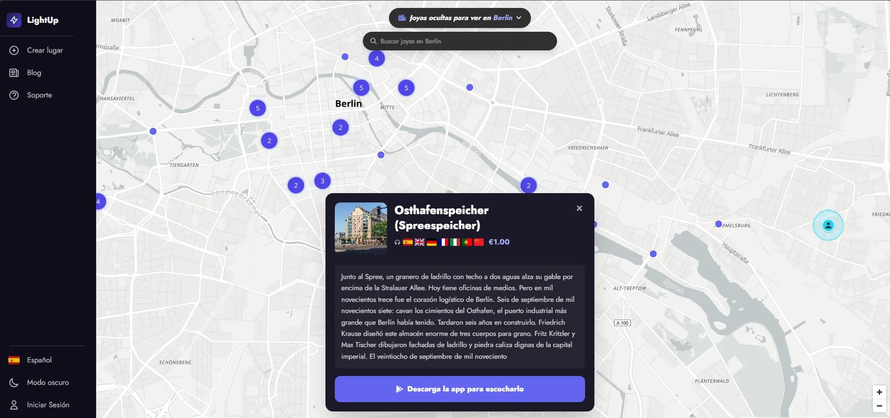Close the Osthafenspeicher popup
The height and width of the screenshot is (418, 890).
[579, 208]
